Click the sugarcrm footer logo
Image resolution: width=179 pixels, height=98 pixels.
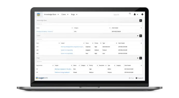42,78
